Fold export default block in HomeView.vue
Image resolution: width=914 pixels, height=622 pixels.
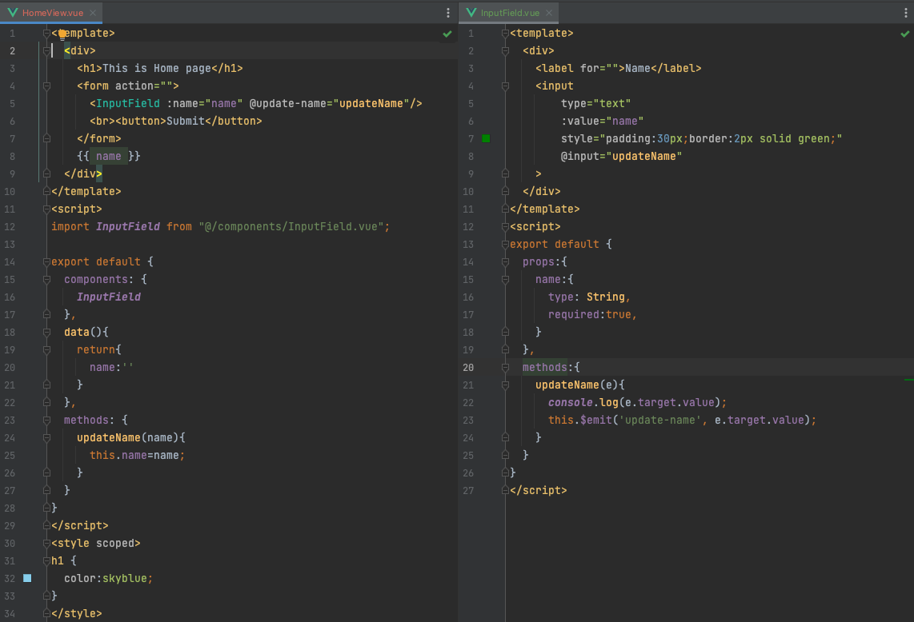[46, 261]
